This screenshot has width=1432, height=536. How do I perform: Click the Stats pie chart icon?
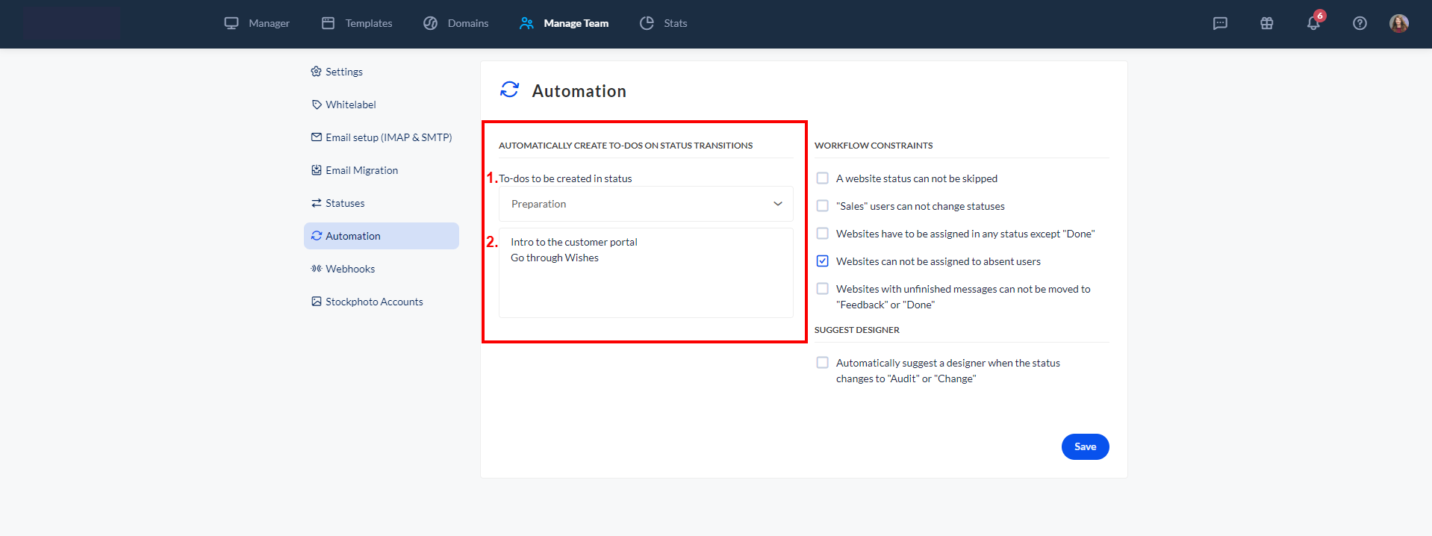647,23
